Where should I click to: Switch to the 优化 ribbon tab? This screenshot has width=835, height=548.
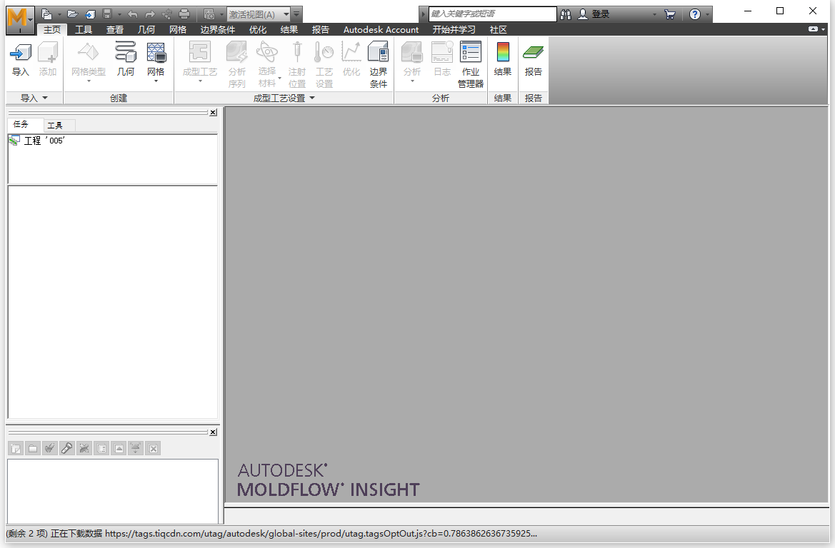coord(258,30)
